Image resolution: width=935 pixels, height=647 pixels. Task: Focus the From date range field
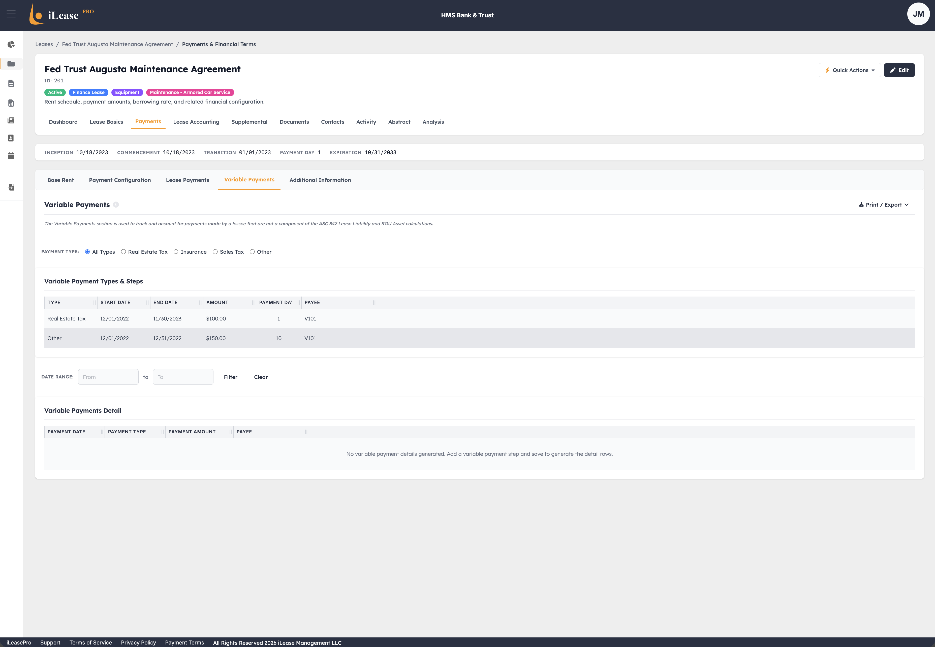108,377
